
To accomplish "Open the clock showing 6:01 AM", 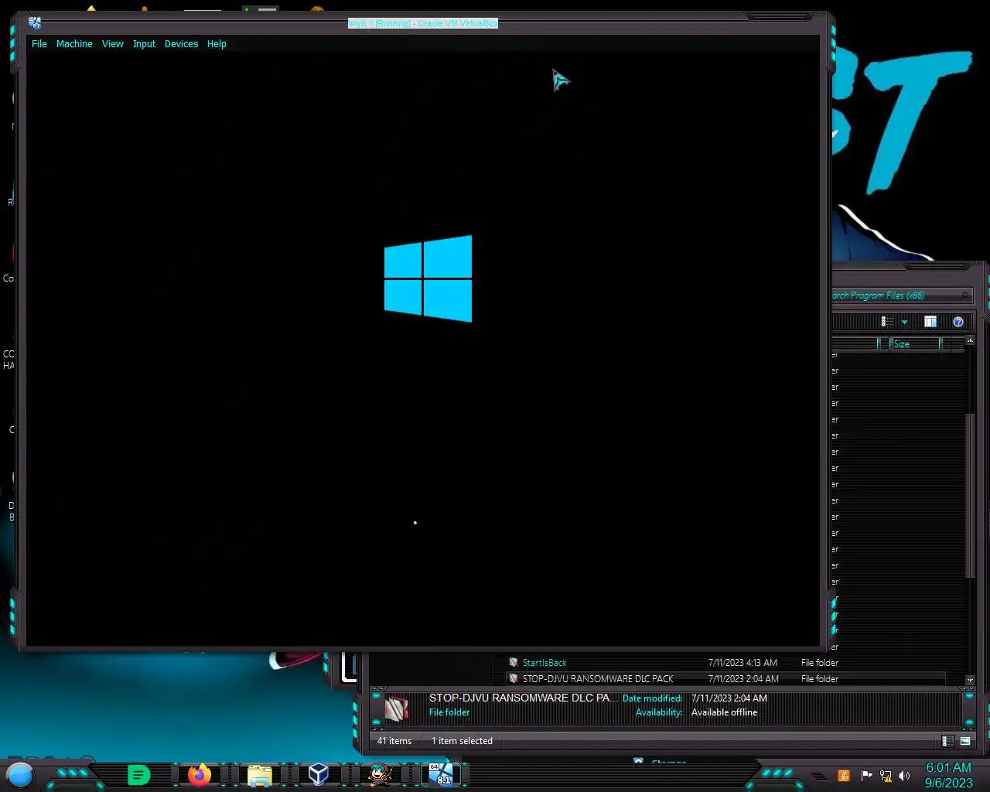I will 948,775.
